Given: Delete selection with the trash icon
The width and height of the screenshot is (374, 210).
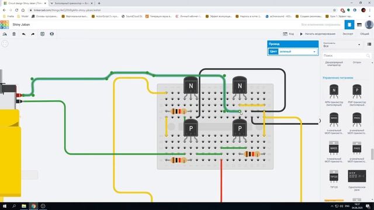Looking at the screenshot, I should coord(14,34).
